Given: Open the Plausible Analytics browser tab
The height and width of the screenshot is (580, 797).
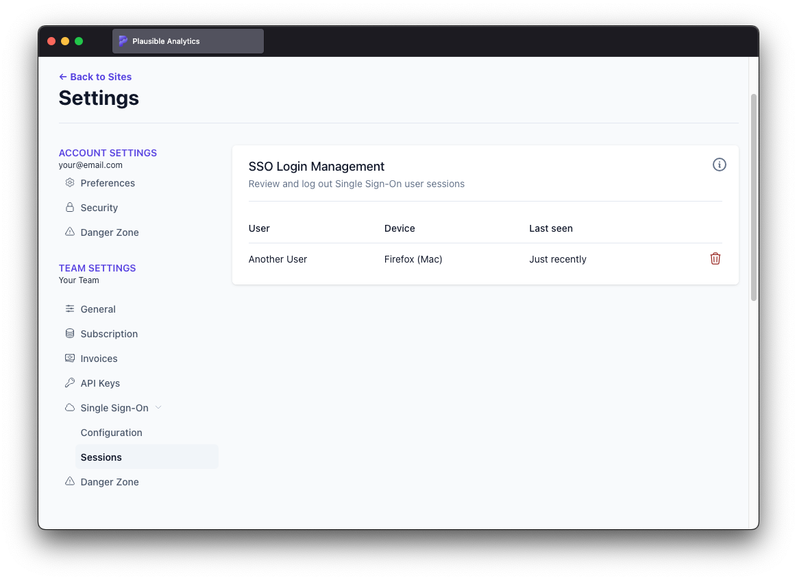Looking at the screenshot, I should 187,41.
